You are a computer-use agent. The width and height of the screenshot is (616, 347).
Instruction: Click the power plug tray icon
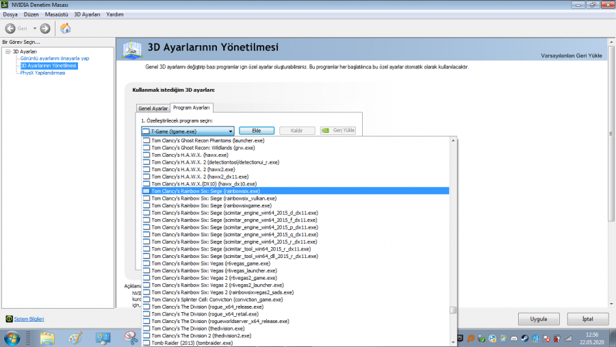557,338
